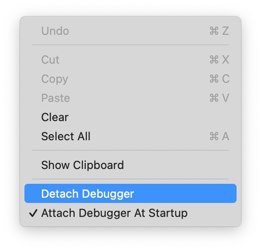Select the Undo menu item

tap(130, 31)
